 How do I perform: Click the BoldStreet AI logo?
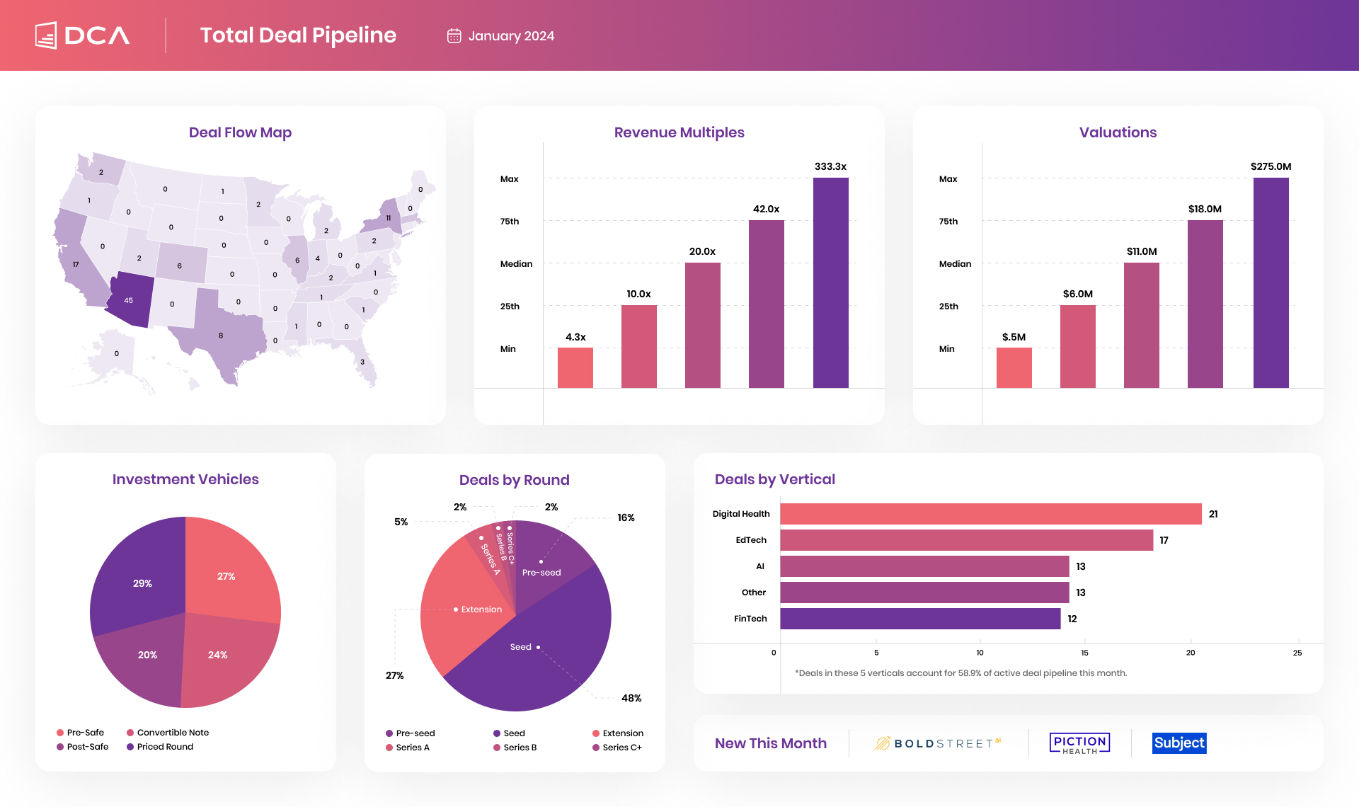[938, 743]
